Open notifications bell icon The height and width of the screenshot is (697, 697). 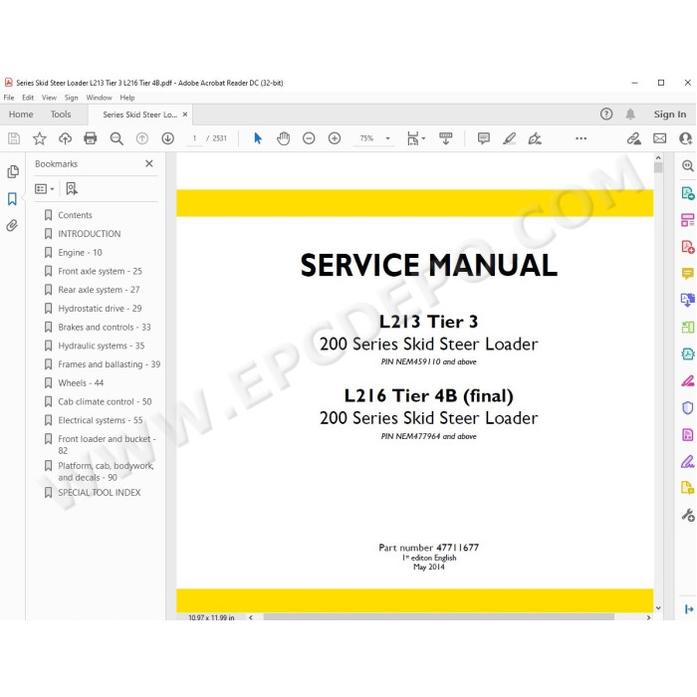tap(630, 115)
